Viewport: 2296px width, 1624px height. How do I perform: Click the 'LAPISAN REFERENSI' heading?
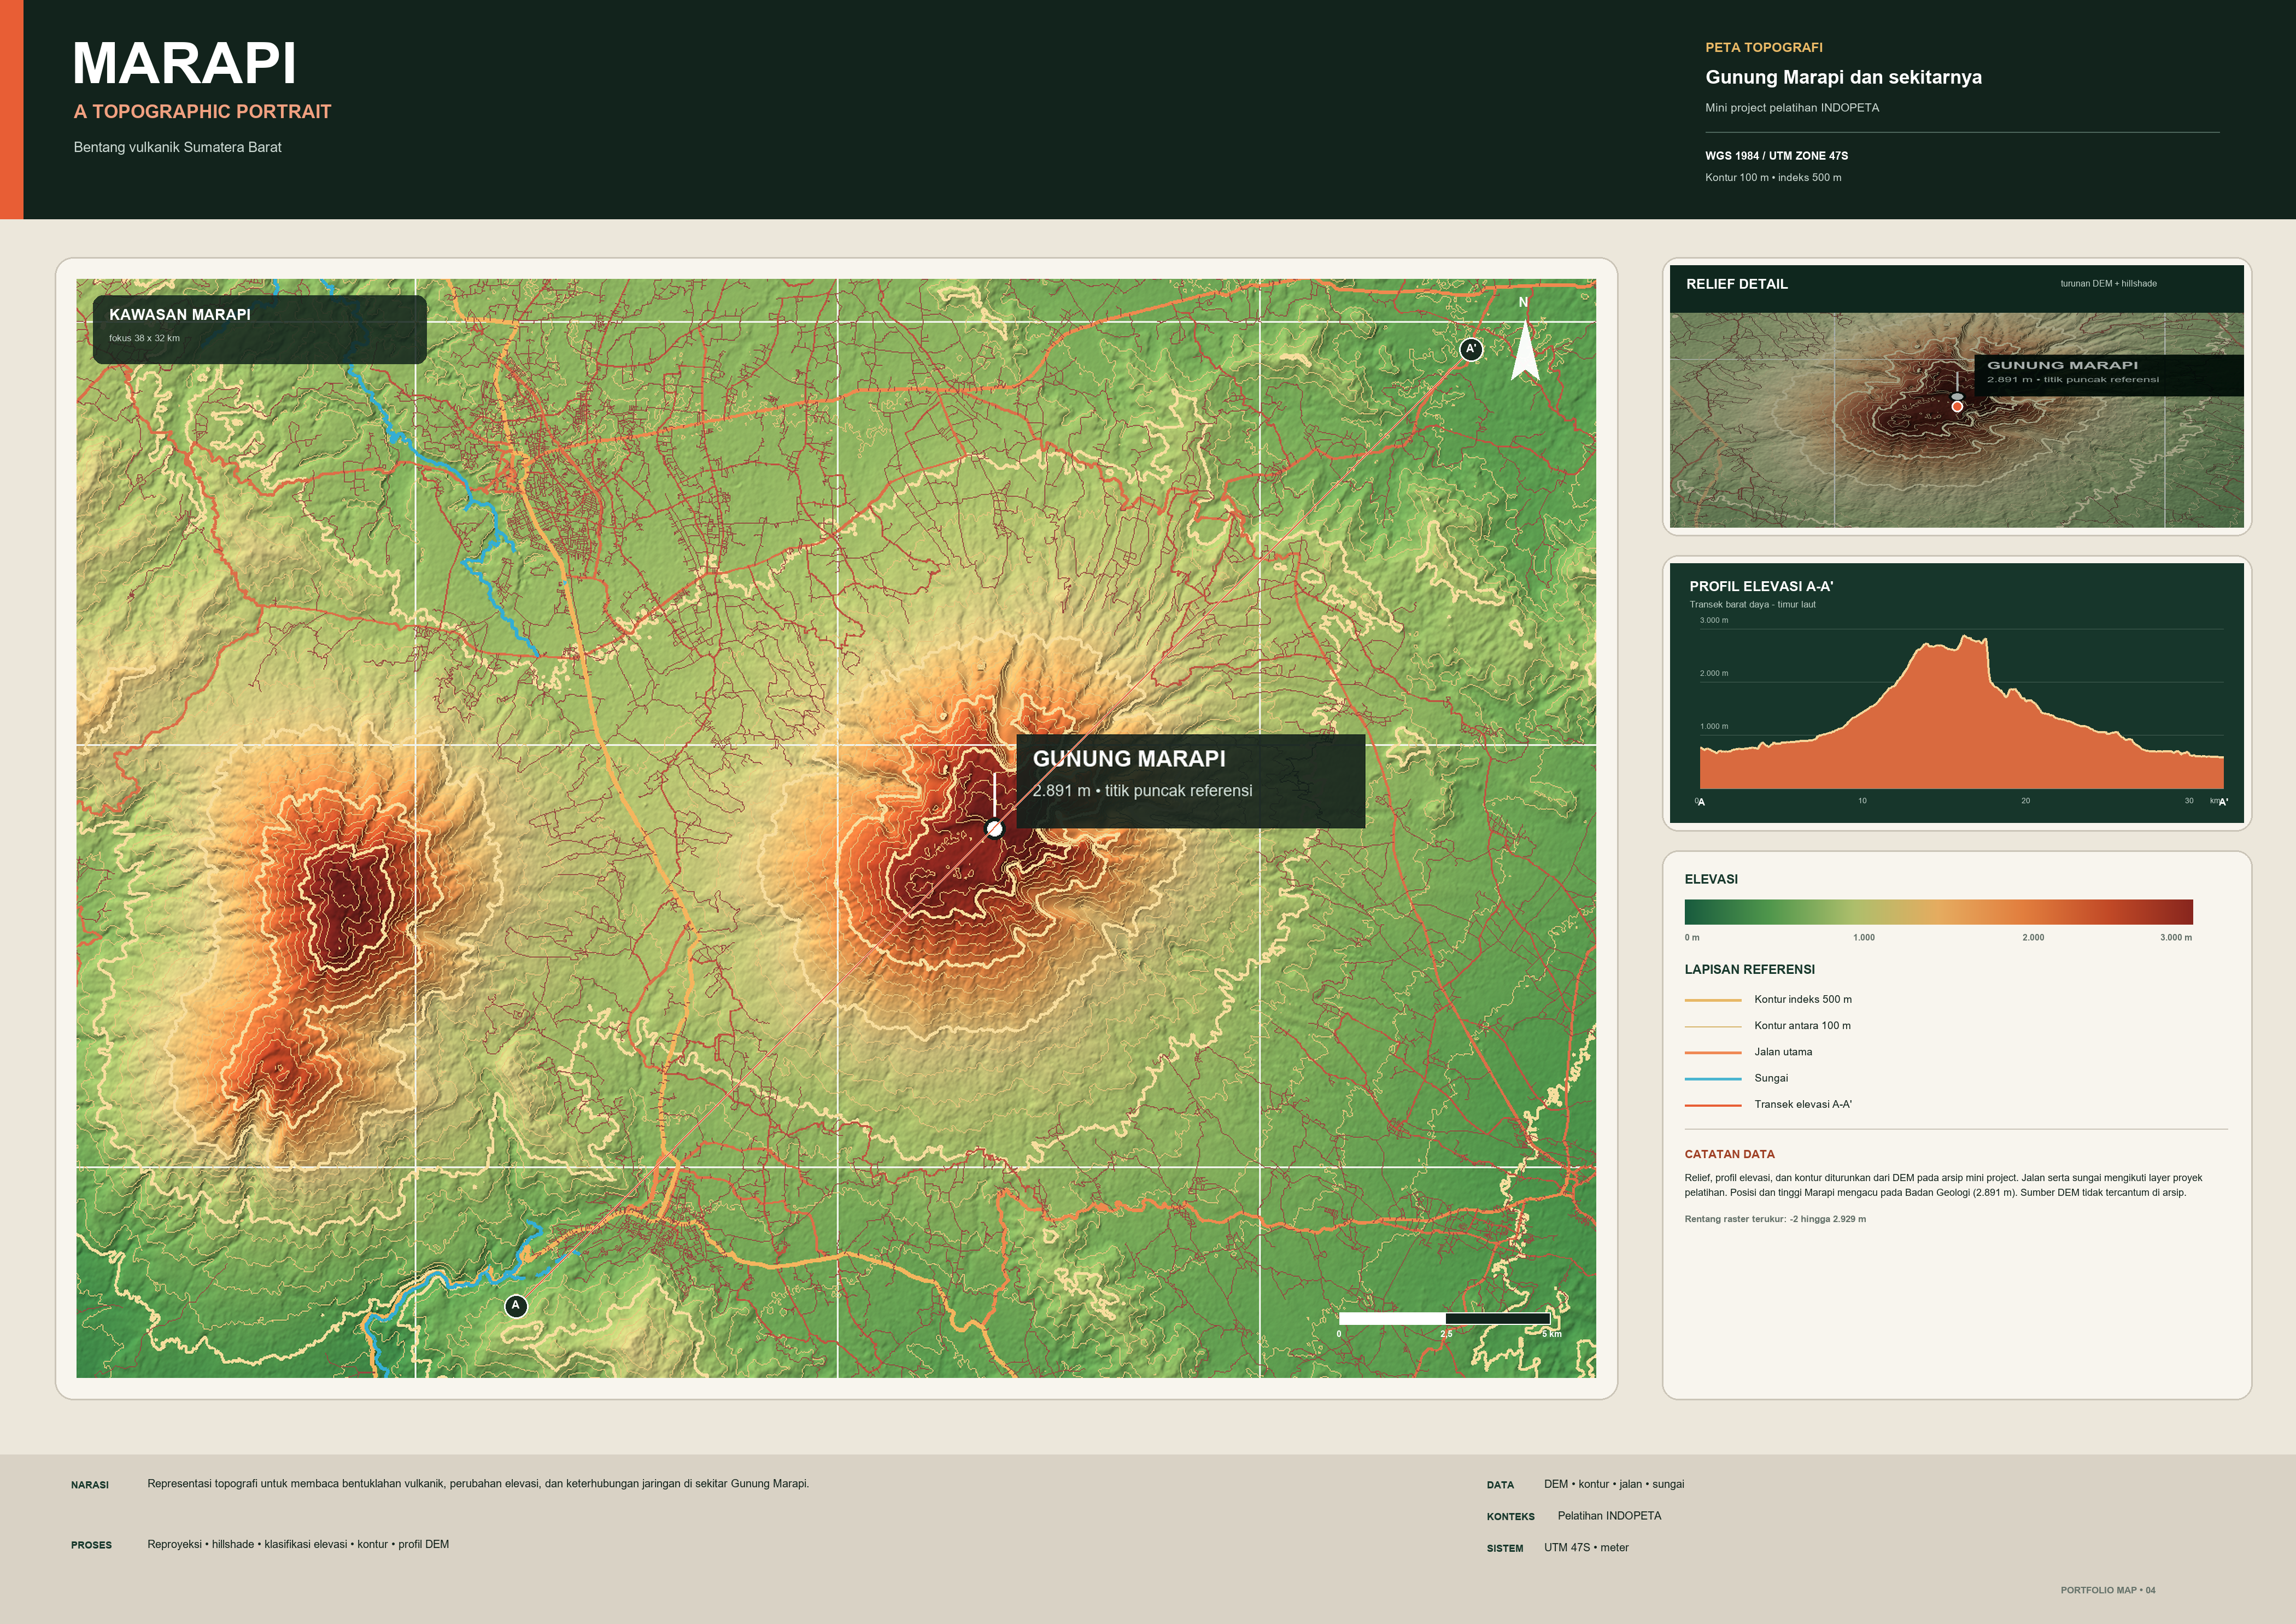1749,970
